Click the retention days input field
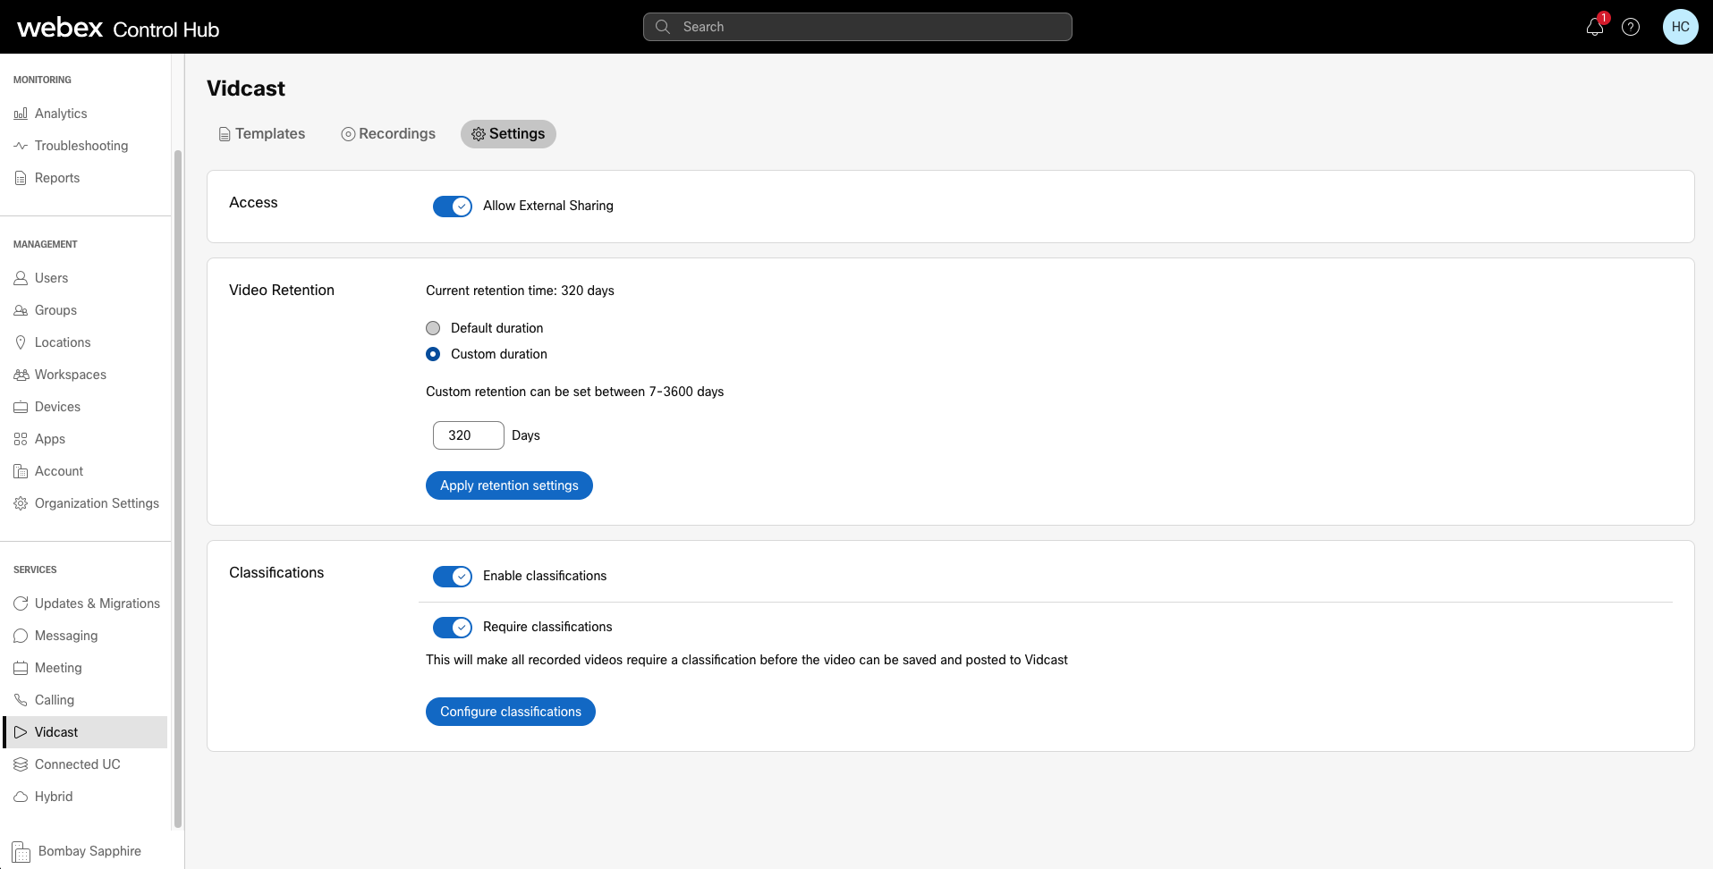Image resolution: width=1713 pixels, height=869 pixels. [x=469, y=435]
